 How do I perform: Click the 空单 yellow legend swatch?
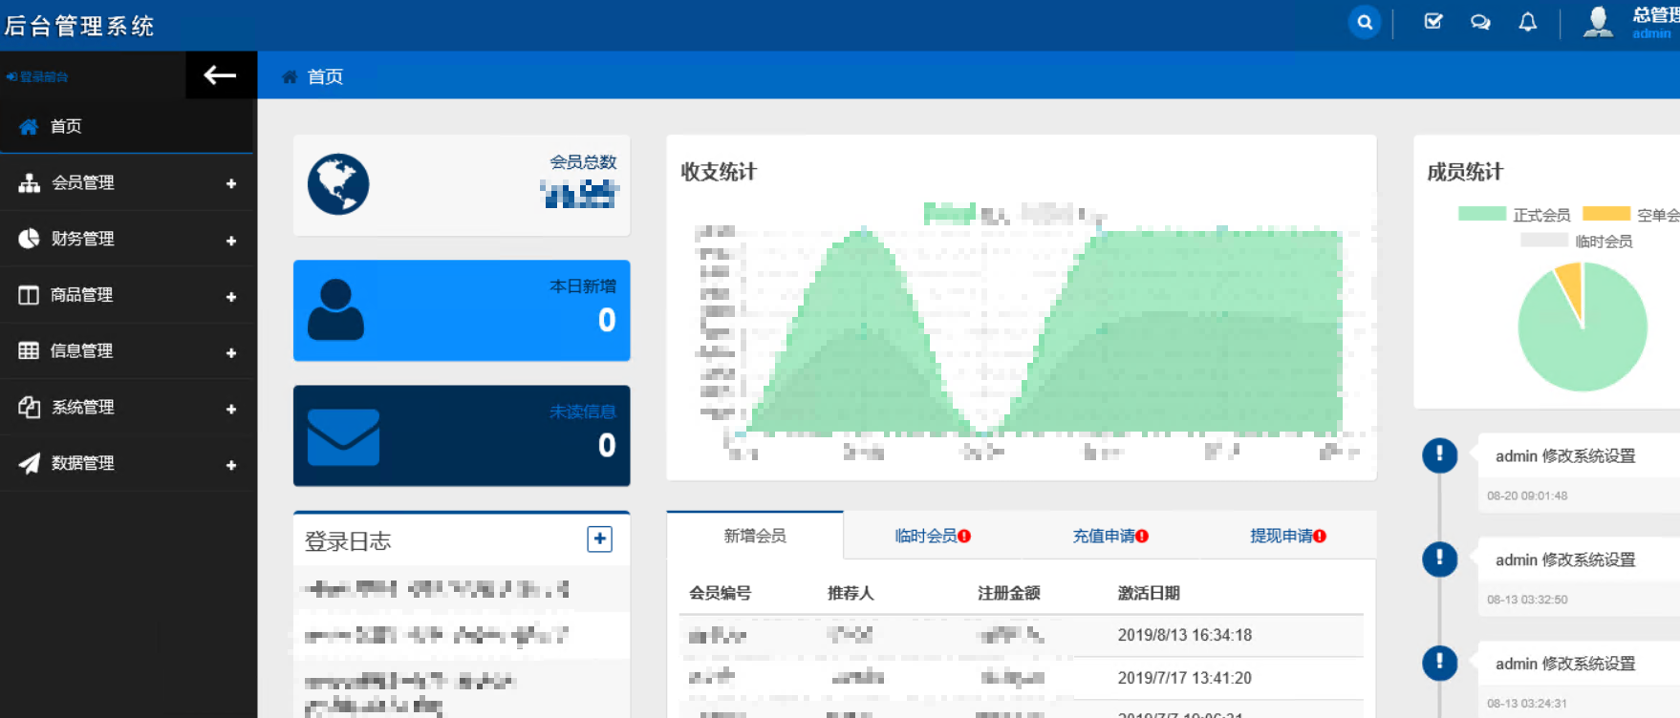click(x=1606, y=214)
